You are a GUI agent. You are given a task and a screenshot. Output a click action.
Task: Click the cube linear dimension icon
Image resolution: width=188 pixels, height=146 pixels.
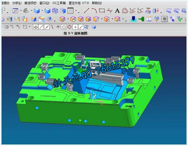(118, 19)
